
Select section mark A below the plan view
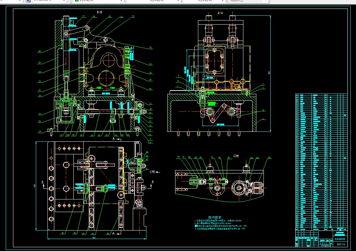tap(113, 234)
